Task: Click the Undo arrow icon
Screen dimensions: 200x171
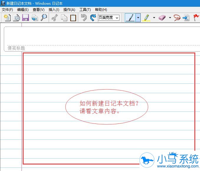Action: [x=84, y=18]
